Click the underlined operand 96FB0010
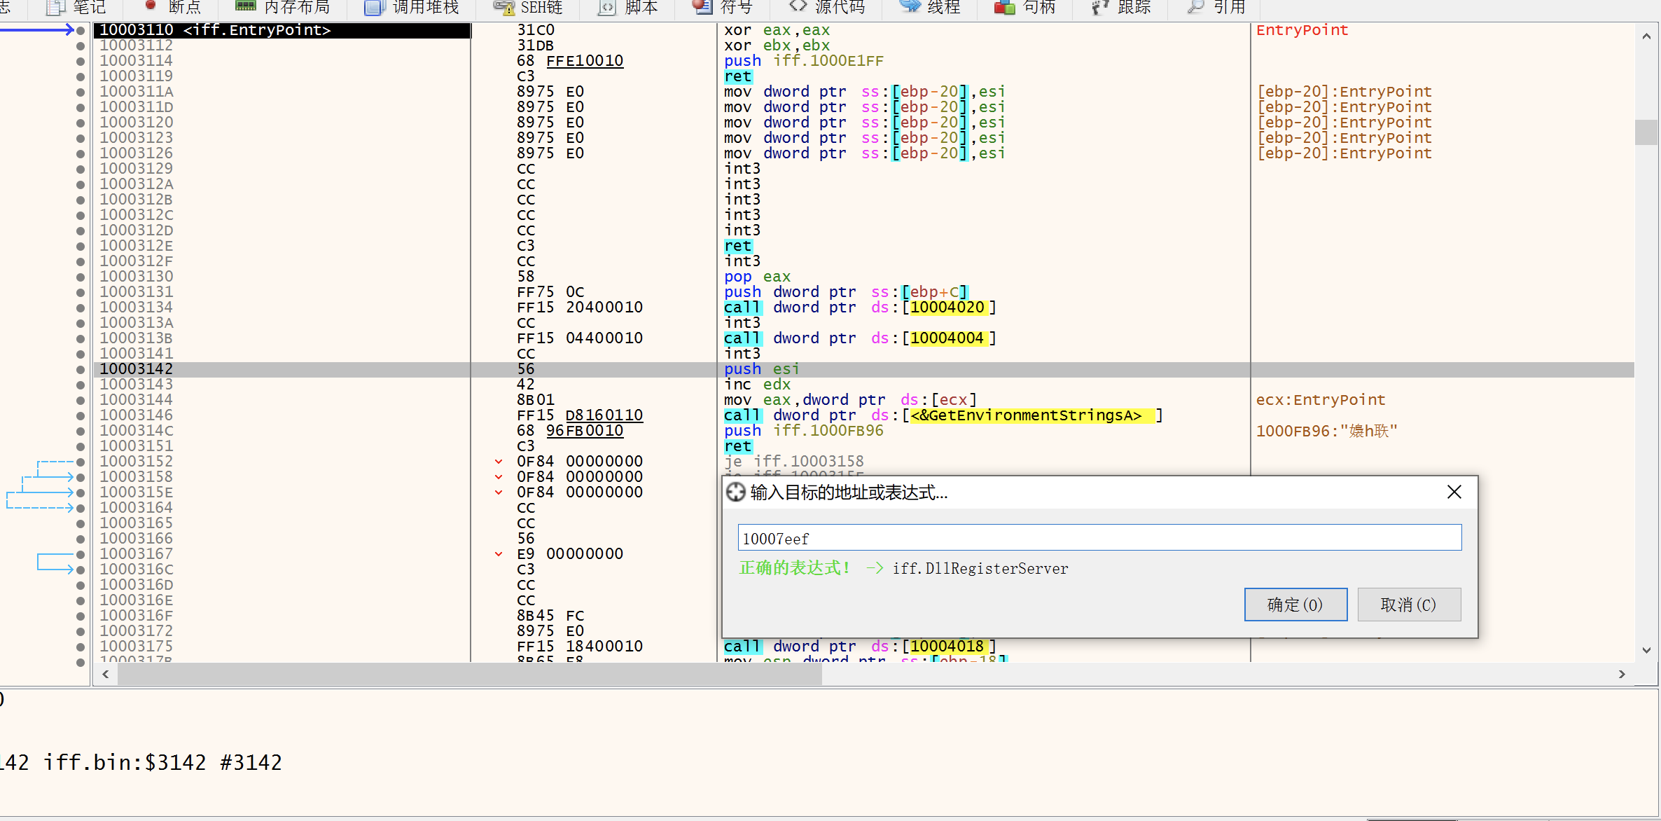The height and width of the screenshot is (821, 1661). coord(585,431)
